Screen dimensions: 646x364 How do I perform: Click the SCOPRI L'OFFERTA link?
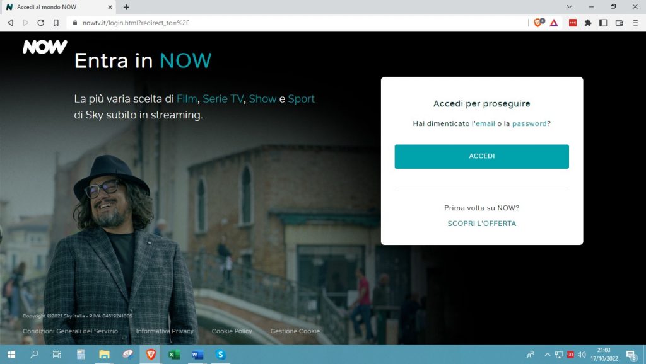(481, 224)
